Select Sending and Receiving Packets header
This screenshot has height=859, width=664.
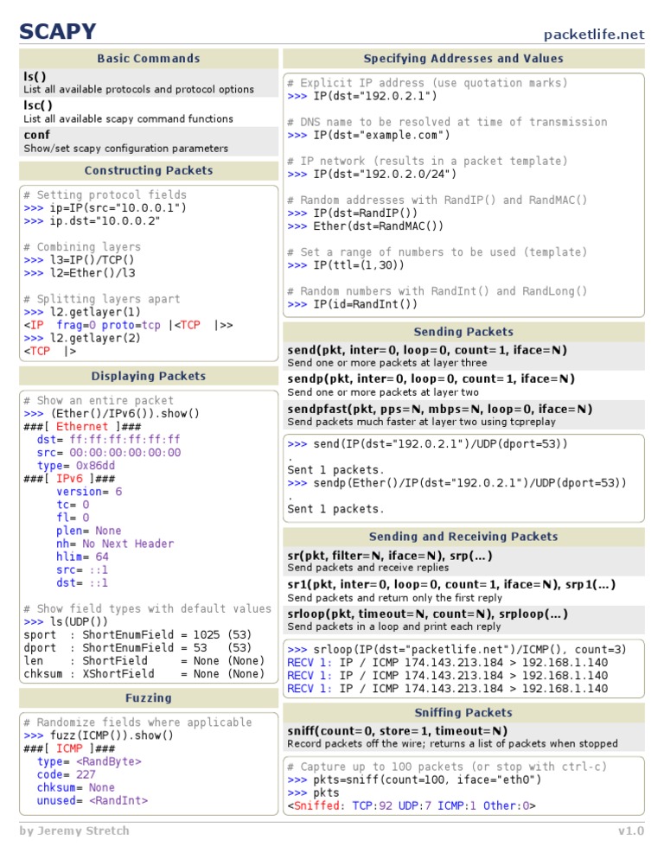pyautogui.click(x=464, y=537)
